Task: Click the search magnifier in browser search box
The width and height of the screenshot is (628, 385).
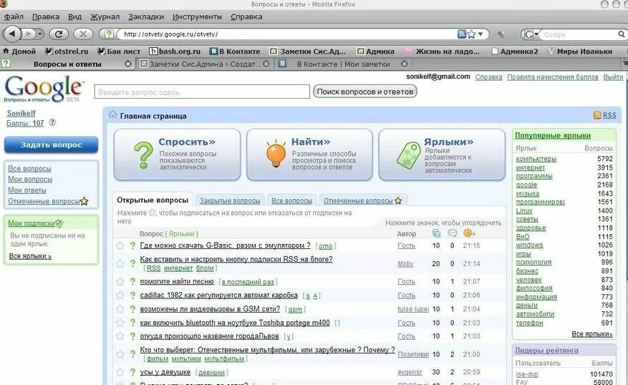Action: coord(621,34)
